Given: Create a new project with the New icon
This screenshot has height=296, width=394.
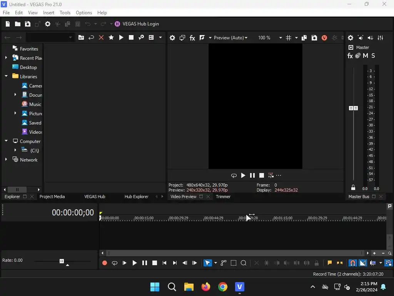Looking at the screenshot, I should [8, 24].
